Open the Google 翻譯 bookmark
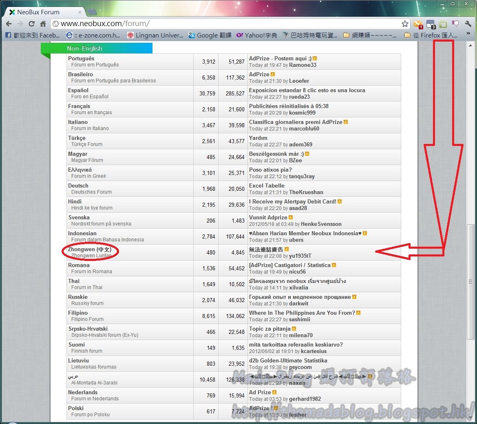The image size is (477, 424). coord(210,35)
